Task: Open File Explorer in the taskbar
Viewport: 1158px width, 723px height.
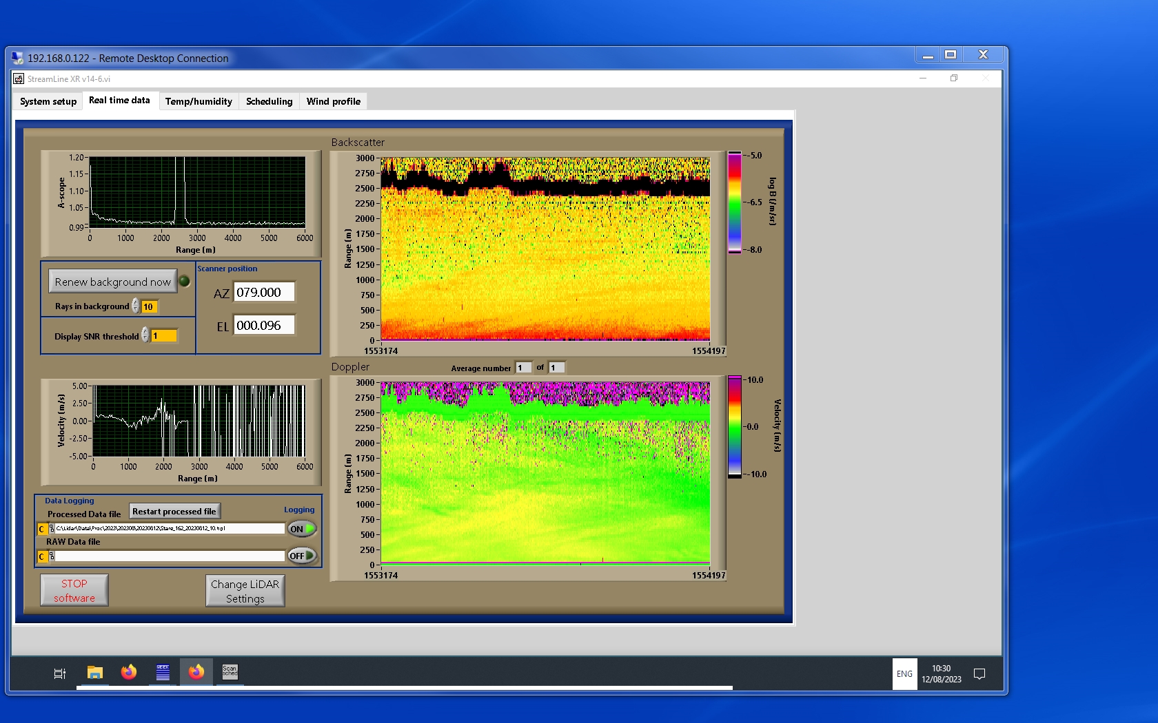Action: coord(95,673)
